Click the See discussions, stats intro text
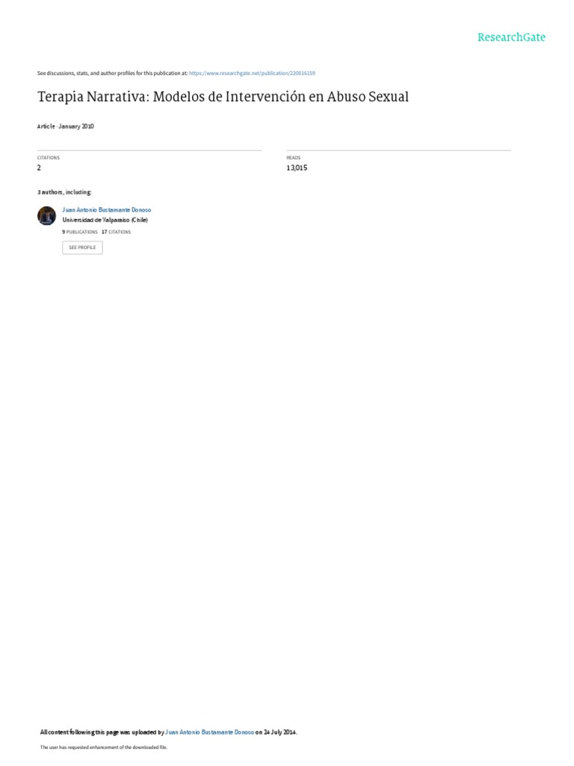The width and height of the screenshot is (574, 766). (112, 73)
